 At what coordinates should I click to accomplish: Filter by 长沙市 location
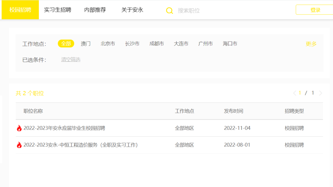point(132,44)
